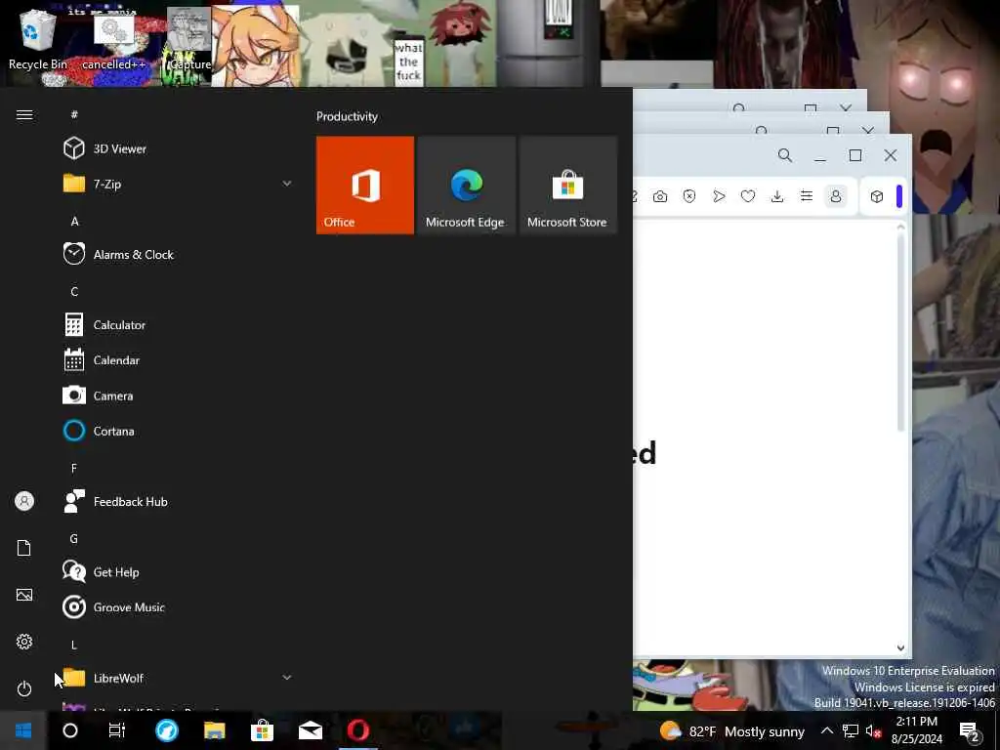The height and width of the screenshot is (750, 1000).
Task: Open the LibreWolf folder entry
Action: pos(178,678)
